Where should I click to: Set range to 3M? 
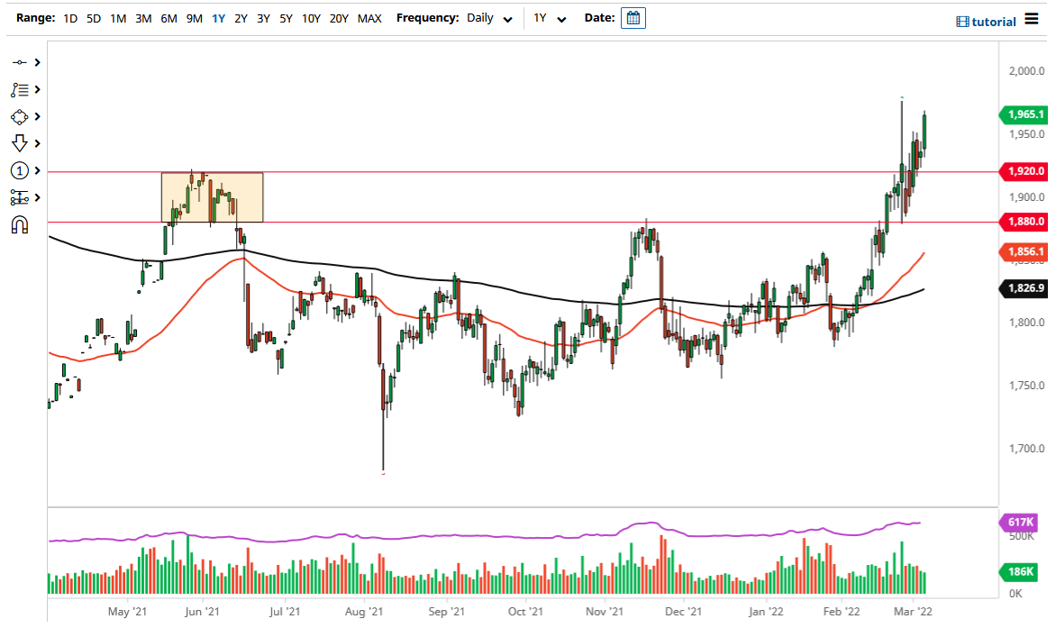(x=142, y=18)
